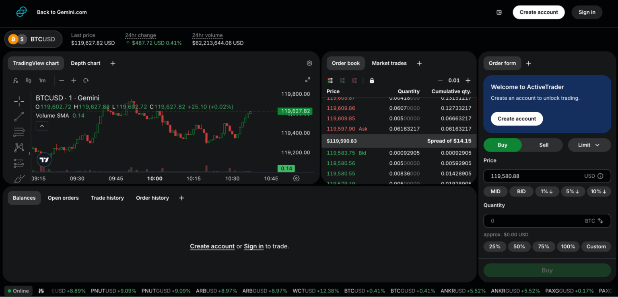Switch to the Market trades tab

coord(389,63)
